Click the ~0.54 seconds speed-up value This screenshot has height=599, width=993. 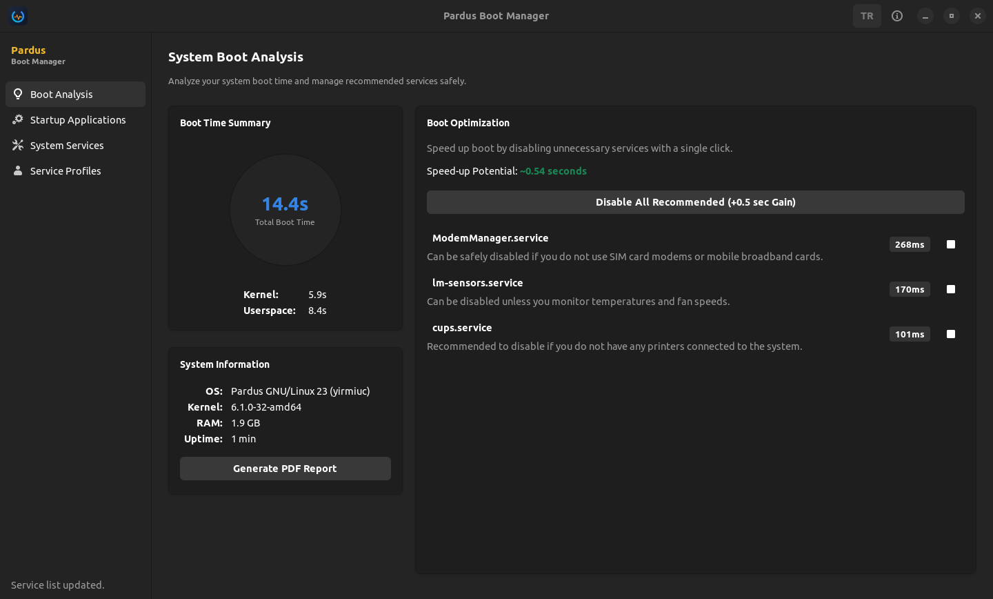coord(553,171)
